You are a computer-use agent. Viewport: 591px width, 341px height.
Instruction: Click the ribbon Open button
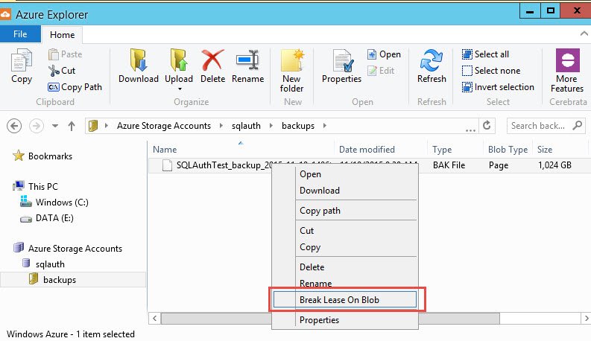click(x=384, y=54)
